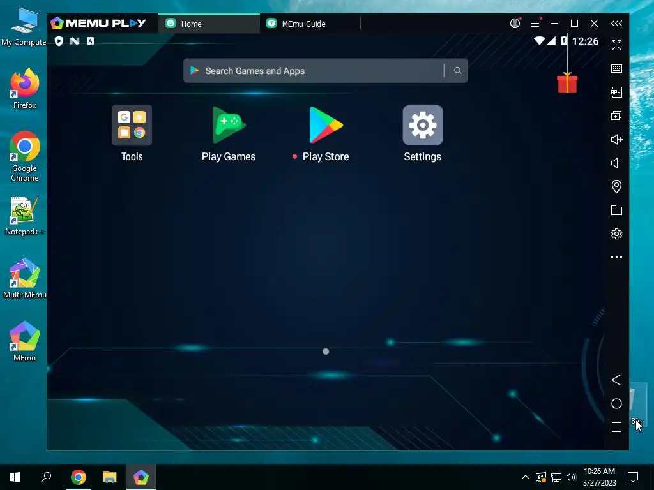Viewport: 654px width, 490px height.
Task: Open the MEmu hamburger menu
Action: tap(536, 24)
